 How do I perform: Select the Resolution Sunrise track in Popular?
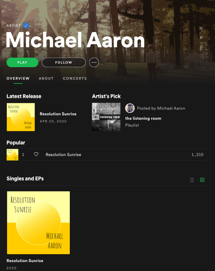coord(107,155)
